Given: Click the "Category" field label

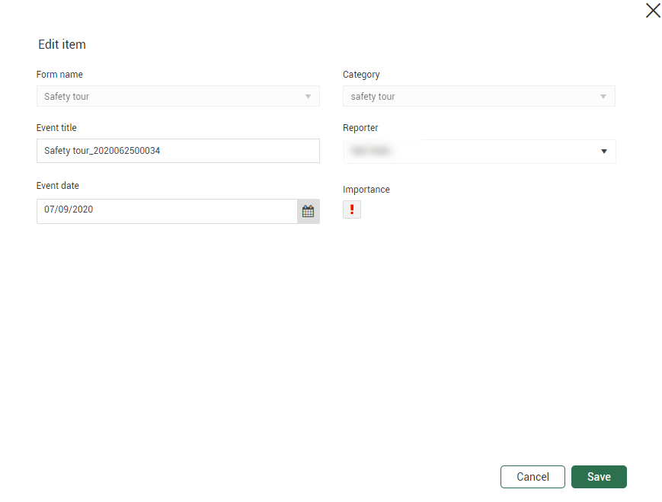Looking at the screenshot, I should coord(361,75).
